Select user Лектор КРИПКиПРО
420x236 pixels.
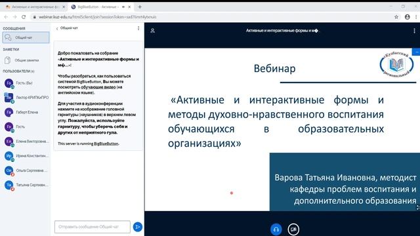click(26, 98)
